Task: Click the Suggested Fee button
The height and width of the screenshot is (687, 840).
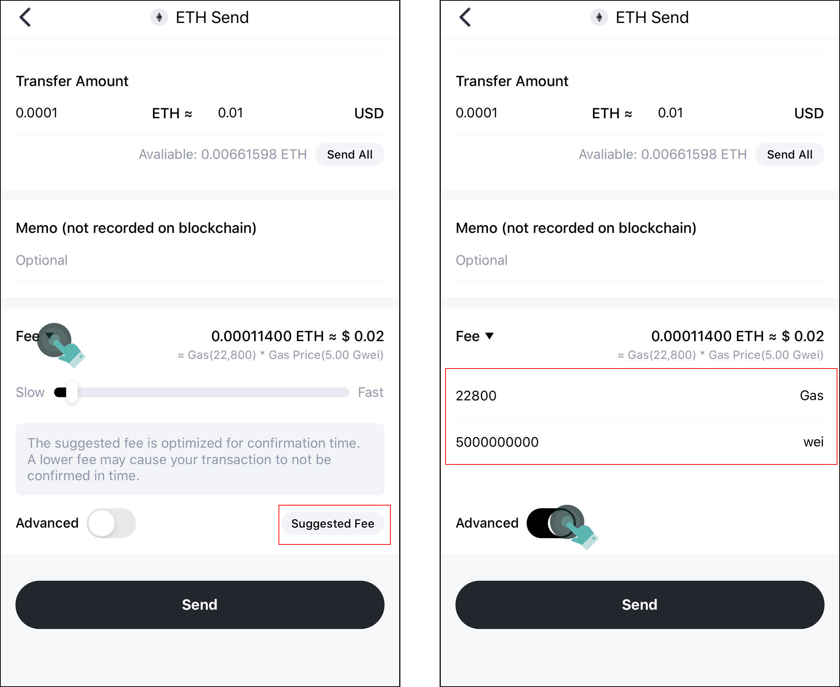Action: tap(333, 524)
